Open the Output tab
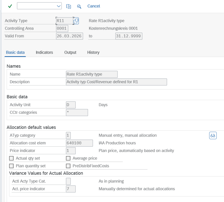This screenshot has height=202, width=224. pos(70,53)
